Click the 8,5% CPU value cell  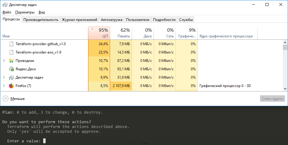click(99, 86)
